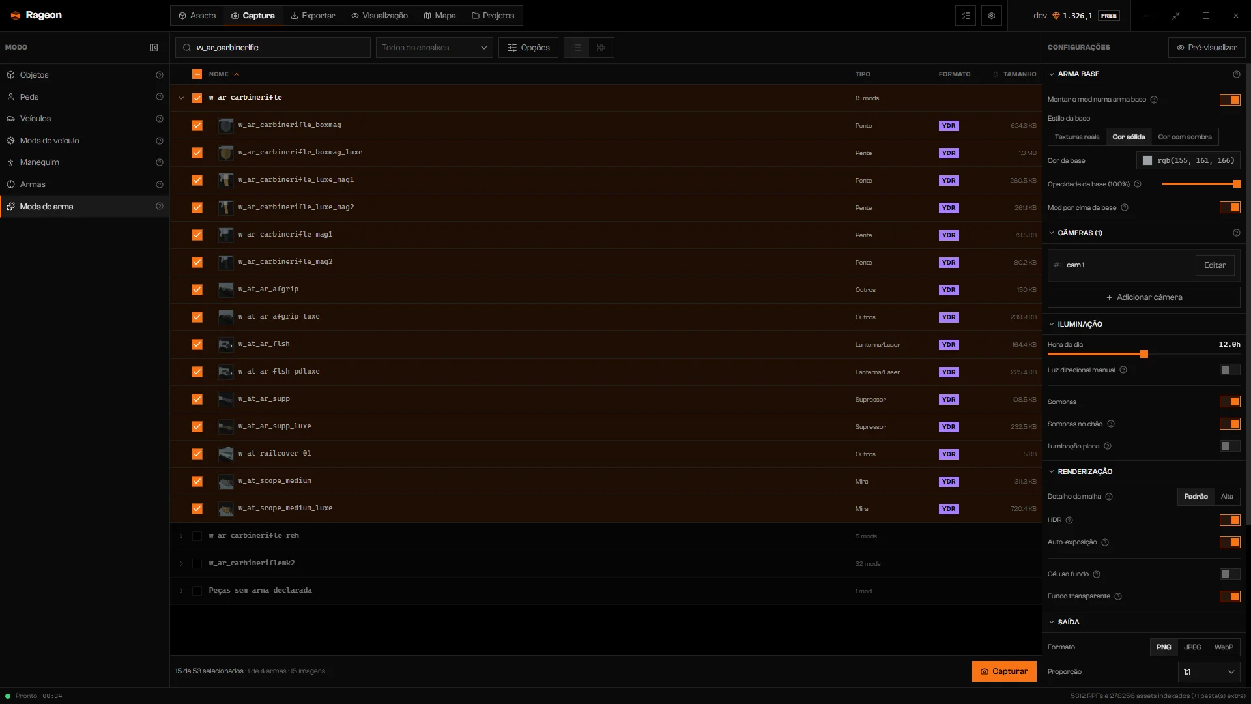Enable Céu ao fundo switch
This screenshot has width=1251, height=704.
1230,574
